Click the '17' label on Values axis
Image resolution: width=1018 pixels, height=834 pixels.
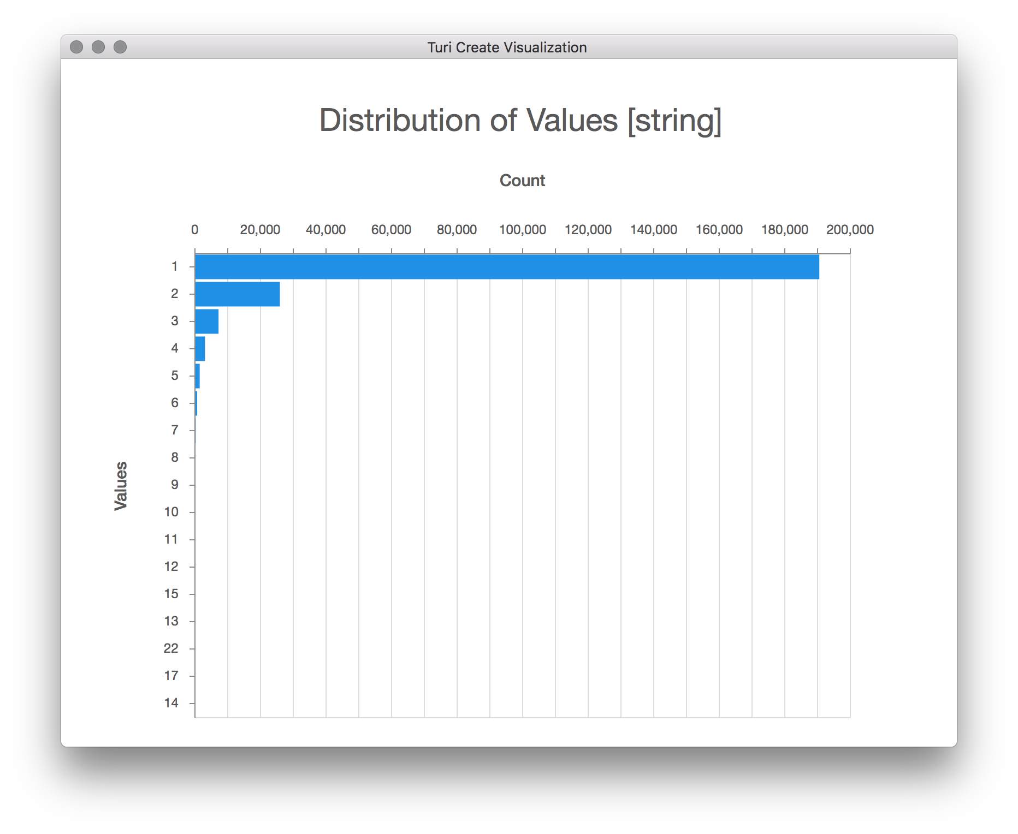[x=171, y=676]
